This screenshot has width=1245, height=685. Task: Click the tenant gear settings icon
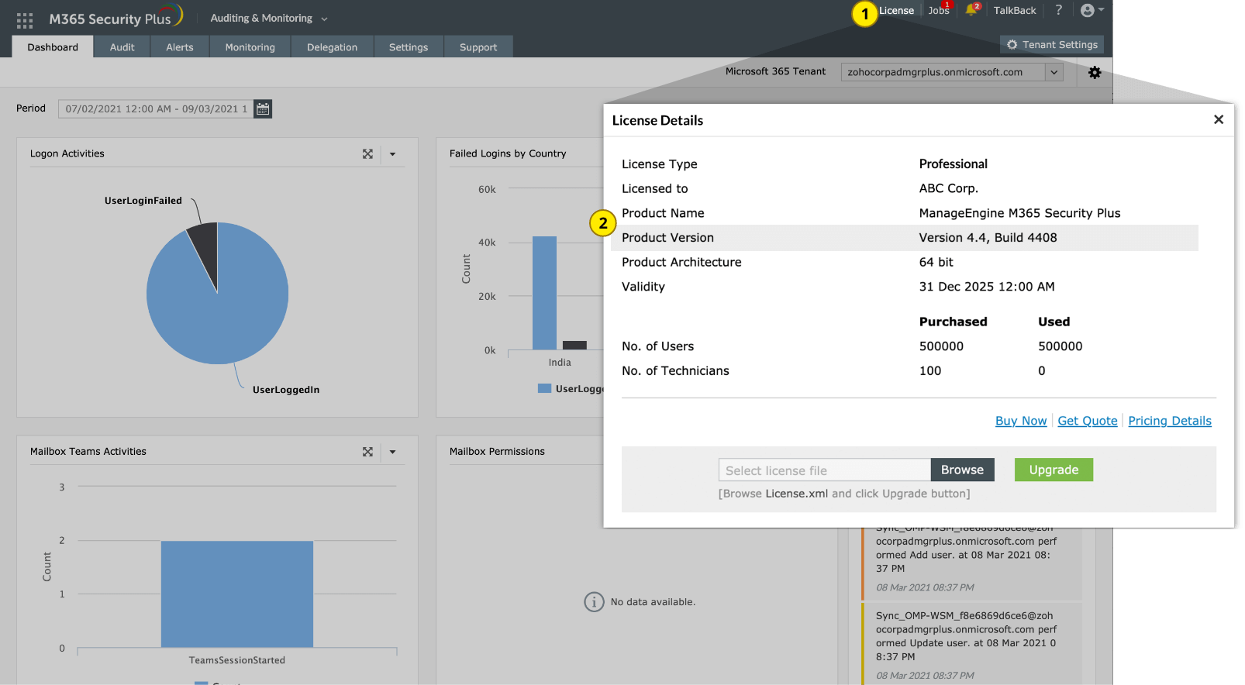[1095, 72]
